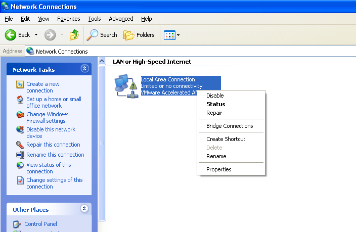
Task: Open the Advanced menu
Action: (121, 19)
